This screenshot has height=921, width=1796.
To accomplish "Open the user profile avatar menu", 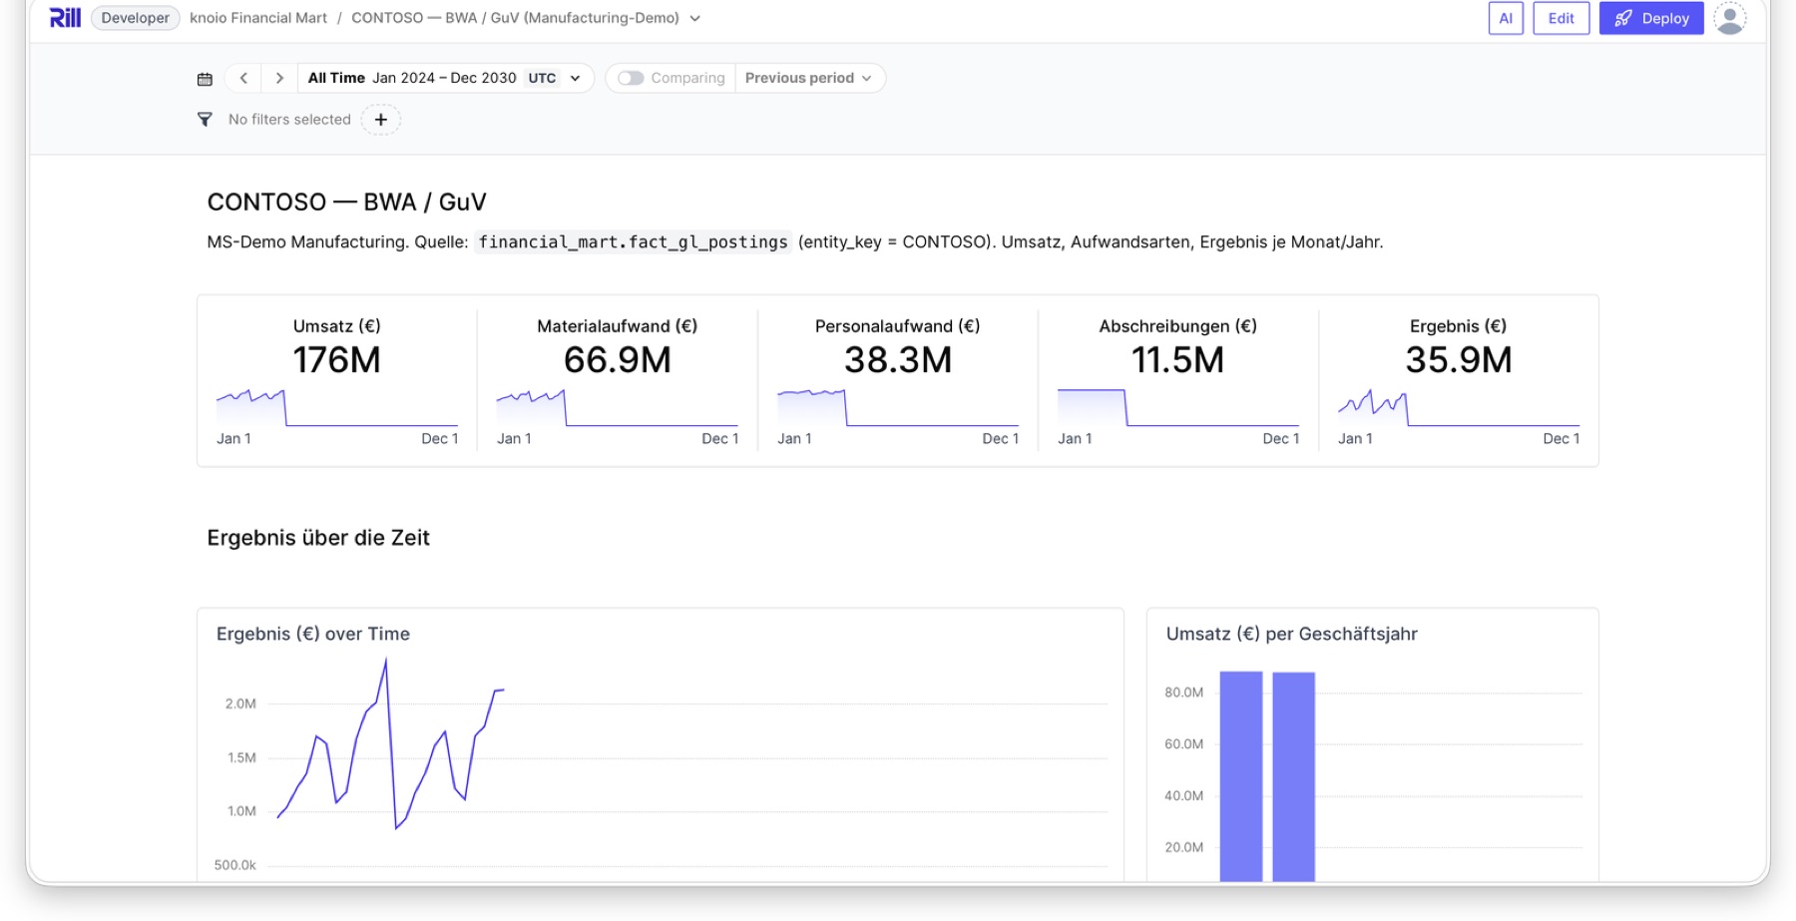I will click(1730, 18).
